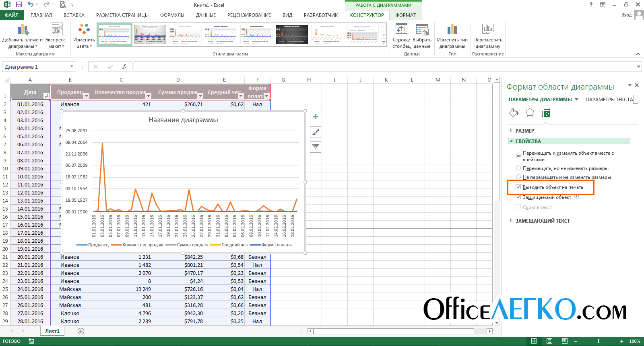
Task: Click the formula bar input field
Action: click(x=384, y=67)
